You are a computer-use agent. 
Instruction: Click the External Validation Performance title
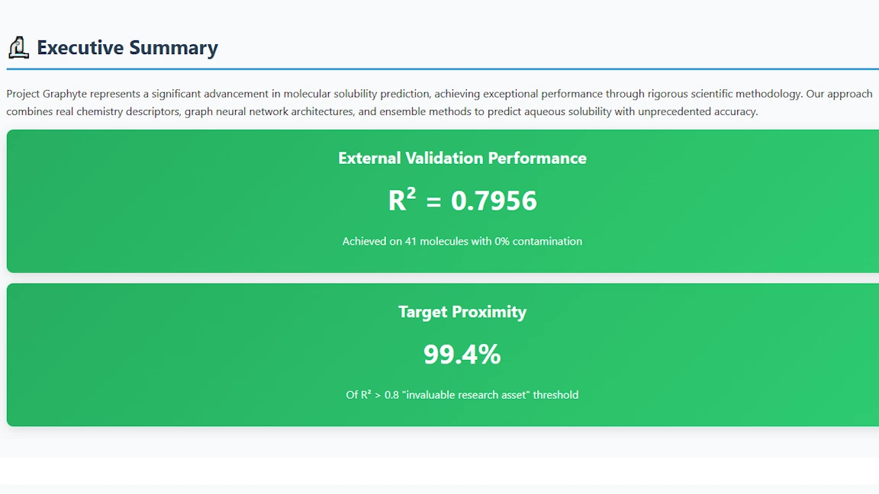[x=462, y=158]
